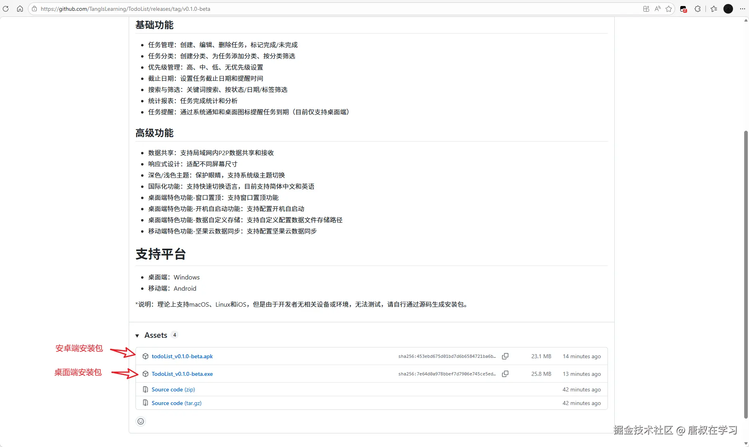Copy the sha256 of TodoList_v0.1.0-beta.exe

505,374
